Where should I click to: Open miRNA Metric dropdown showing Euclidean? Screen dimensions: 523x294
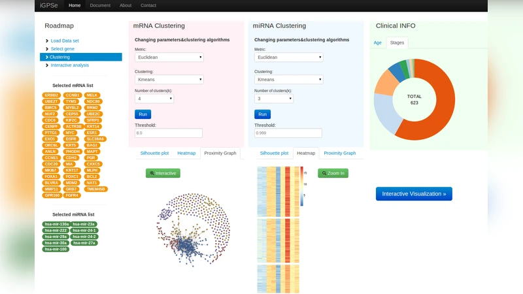[x=289, y=57]
